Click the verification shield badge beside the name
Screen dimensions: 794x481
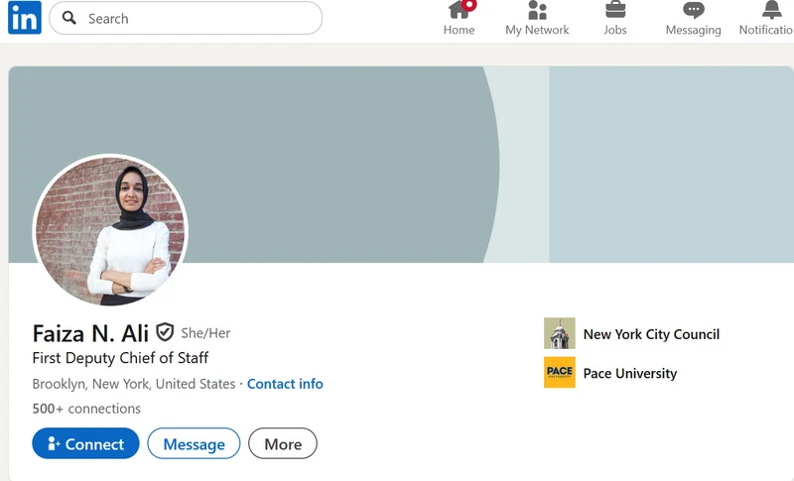tap(165, 332)
